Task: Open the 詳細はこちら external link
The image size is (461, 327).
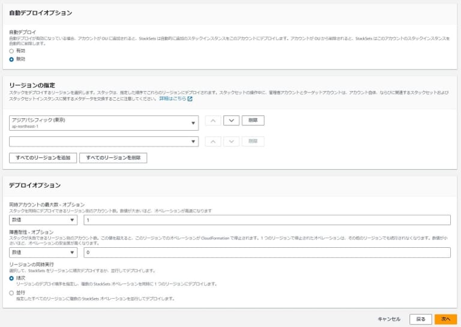Action: [x=175, y=99]
